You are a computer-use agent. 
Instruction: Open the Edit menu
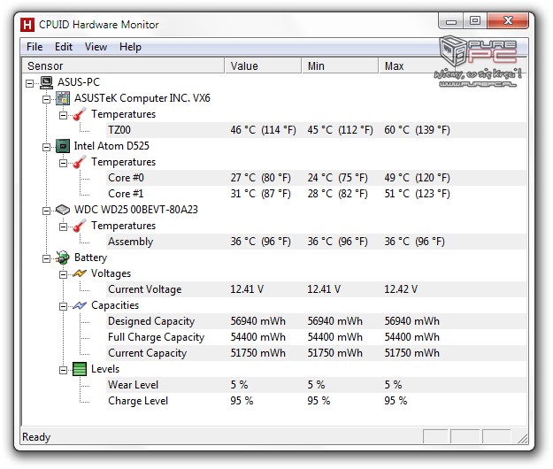(x=64, y=47)
